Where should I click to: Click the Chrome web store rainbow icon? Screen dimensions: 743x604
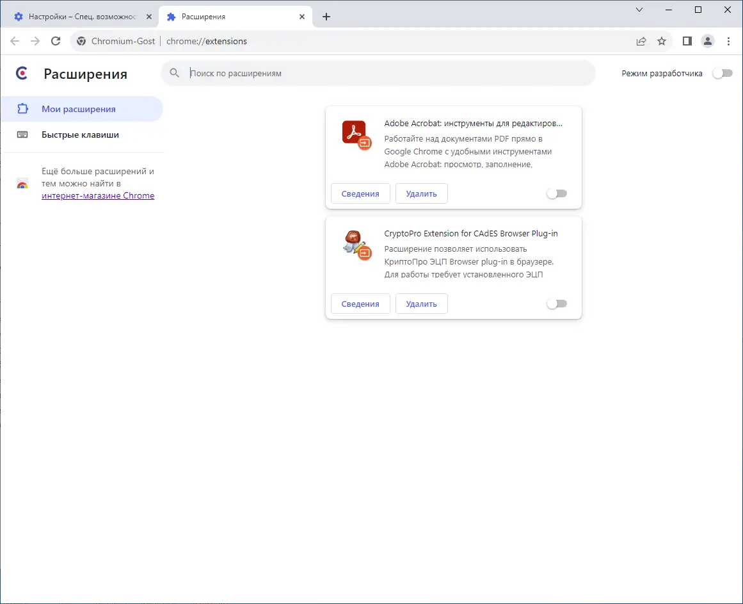(x=22, y=183)
